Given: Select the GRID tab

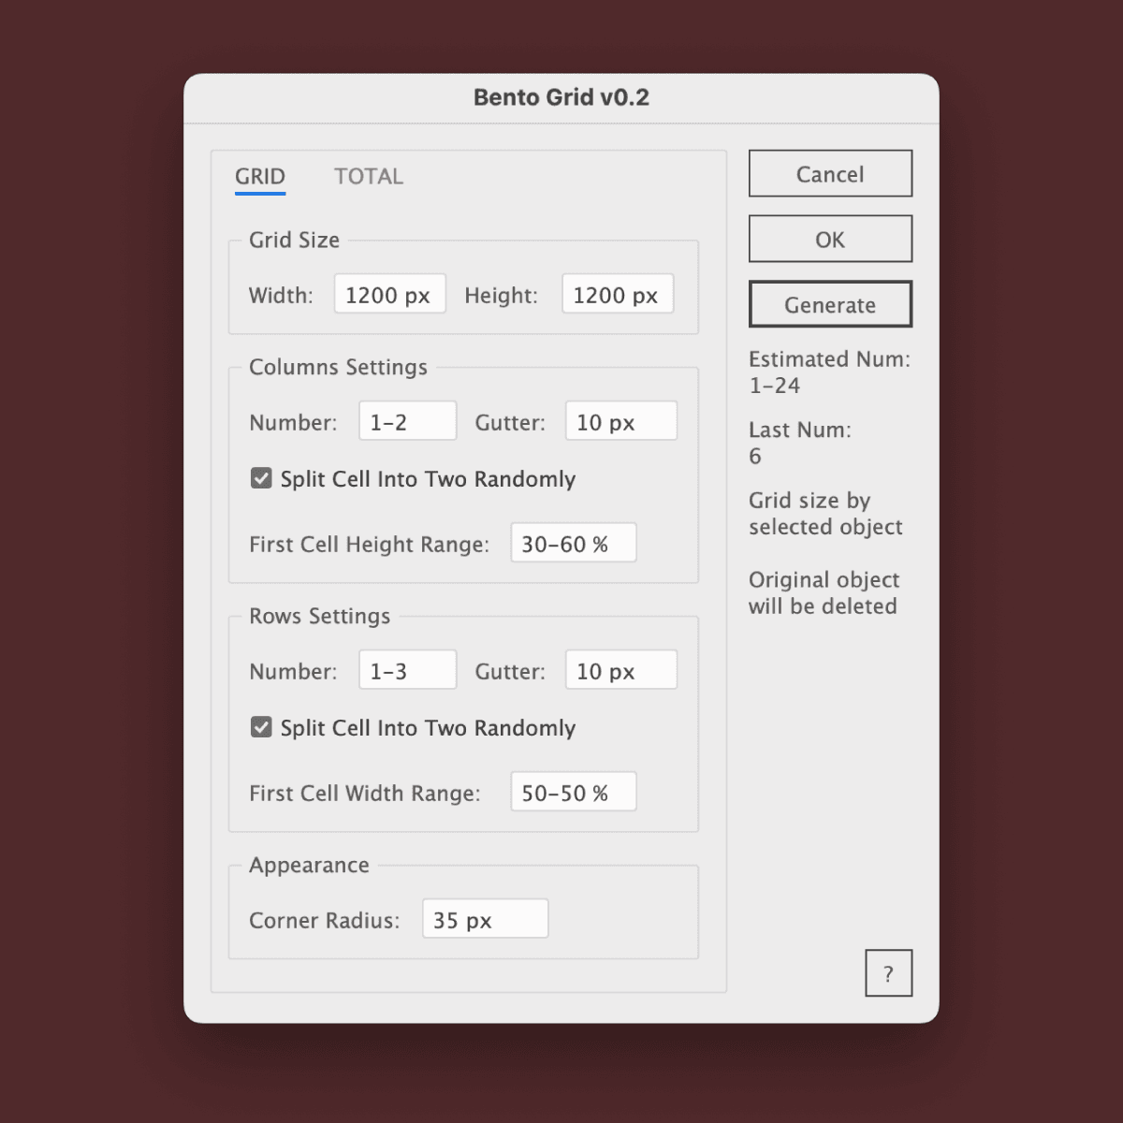Looking at the screenshot, I should click(260, 177).
